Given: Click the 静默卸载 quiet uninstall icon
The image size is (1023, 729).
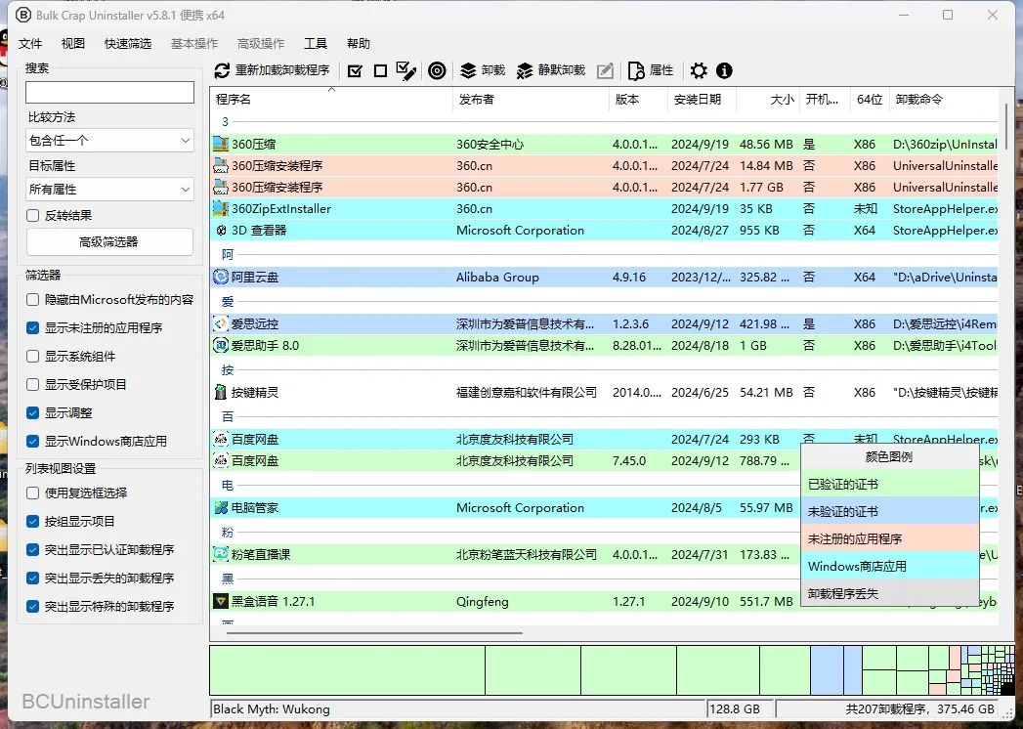Looking at the screenshot, I should pyautogui.click(x=525, y=70).
